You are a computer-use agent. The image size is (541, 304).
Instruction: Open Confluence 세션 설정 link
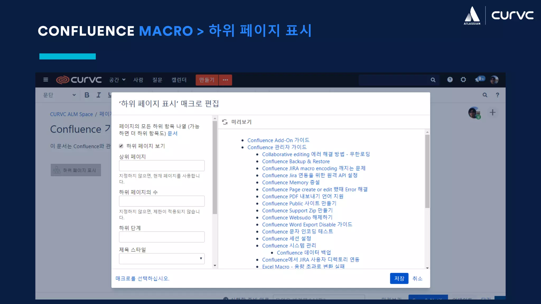(286, 239)
